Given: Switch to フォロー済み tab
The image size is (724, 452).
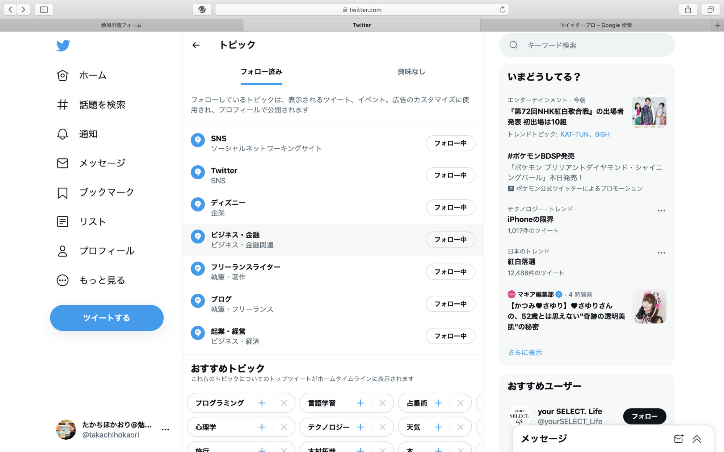Looking at the screenshot, I should click(x=261, y=72).
